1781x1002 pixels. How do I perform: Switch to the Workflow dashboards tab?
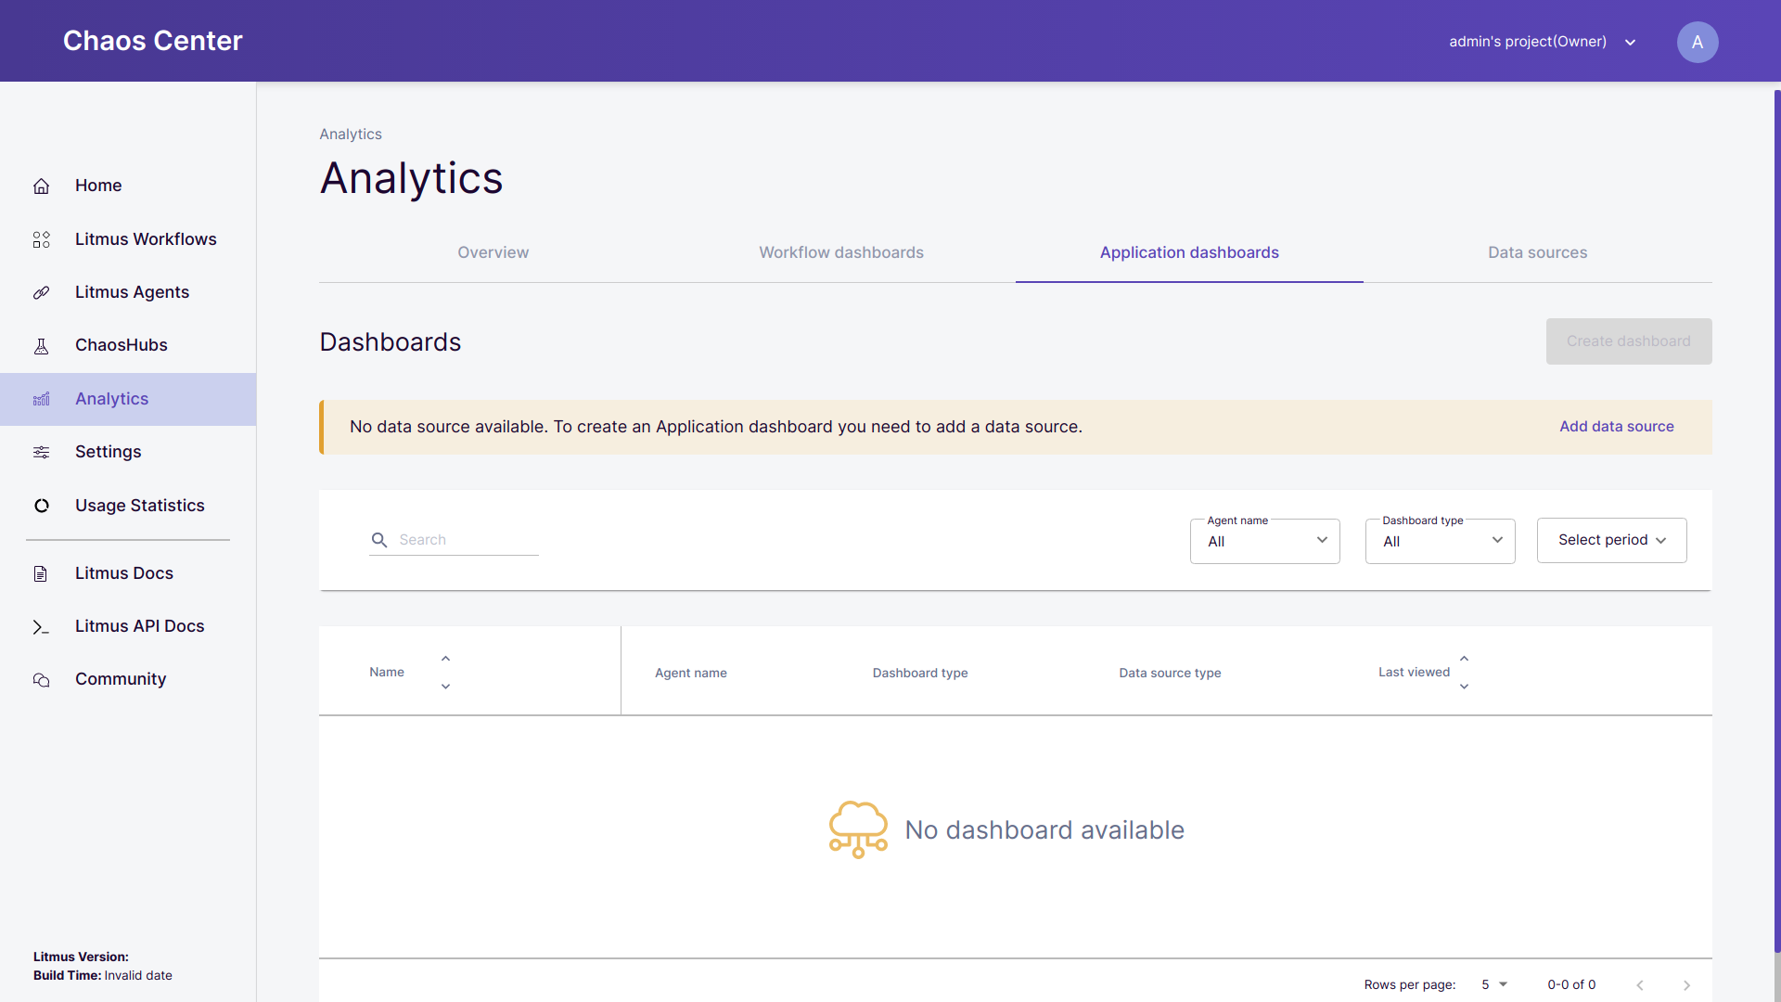(840, 252)
